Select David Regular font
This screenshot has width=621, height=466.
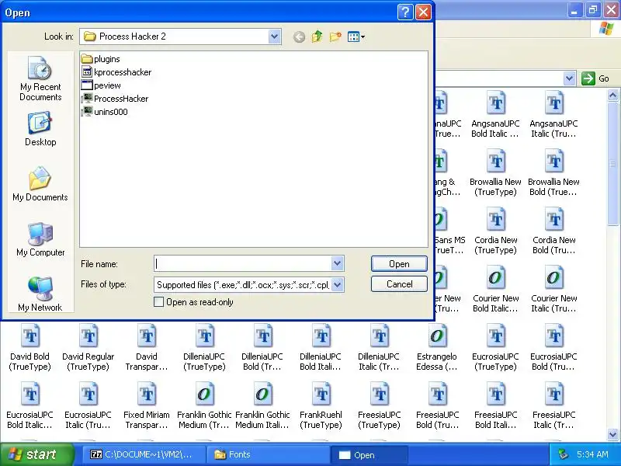point(88,347)
